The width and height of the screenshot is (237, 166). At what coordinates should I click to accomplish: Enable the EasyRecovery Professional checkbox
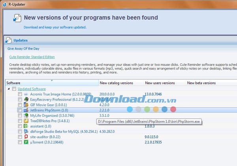pyautogui.click(x=20, y=100)
